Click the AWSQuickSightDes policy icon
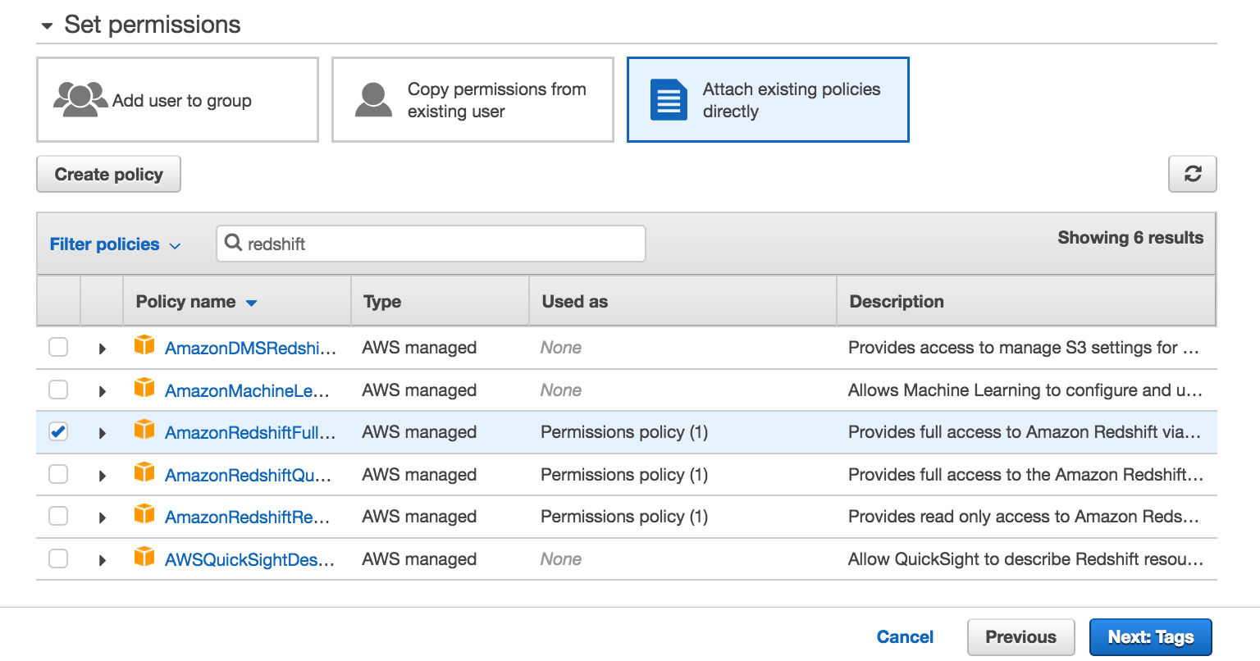Viewport: 1260px width, 661px height. pyautogui.click(x=144, y=558)
